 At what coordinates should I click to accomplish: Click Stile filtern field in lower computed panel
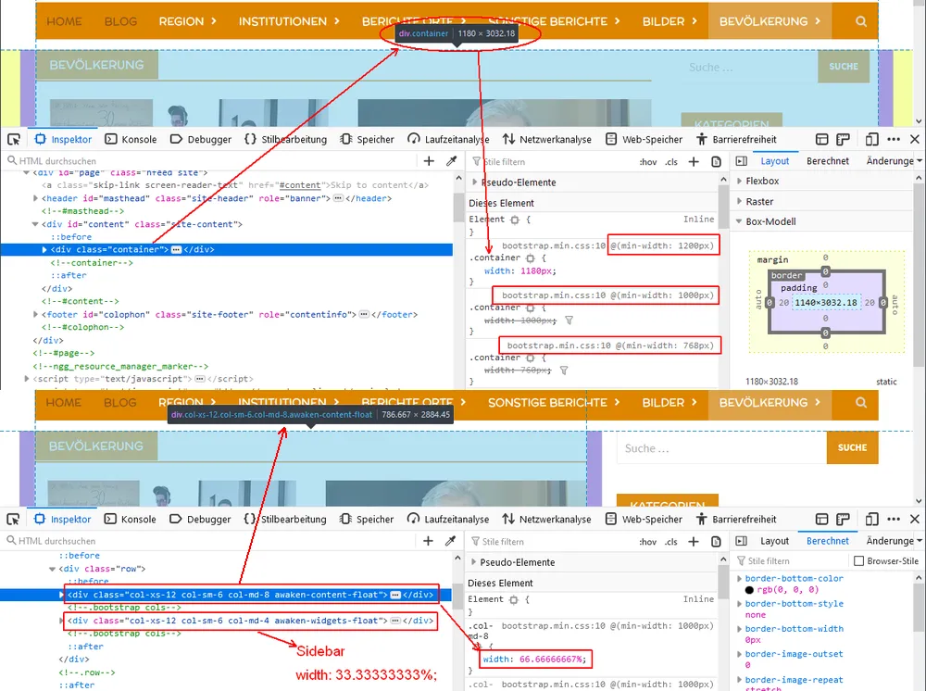point(792,560)
